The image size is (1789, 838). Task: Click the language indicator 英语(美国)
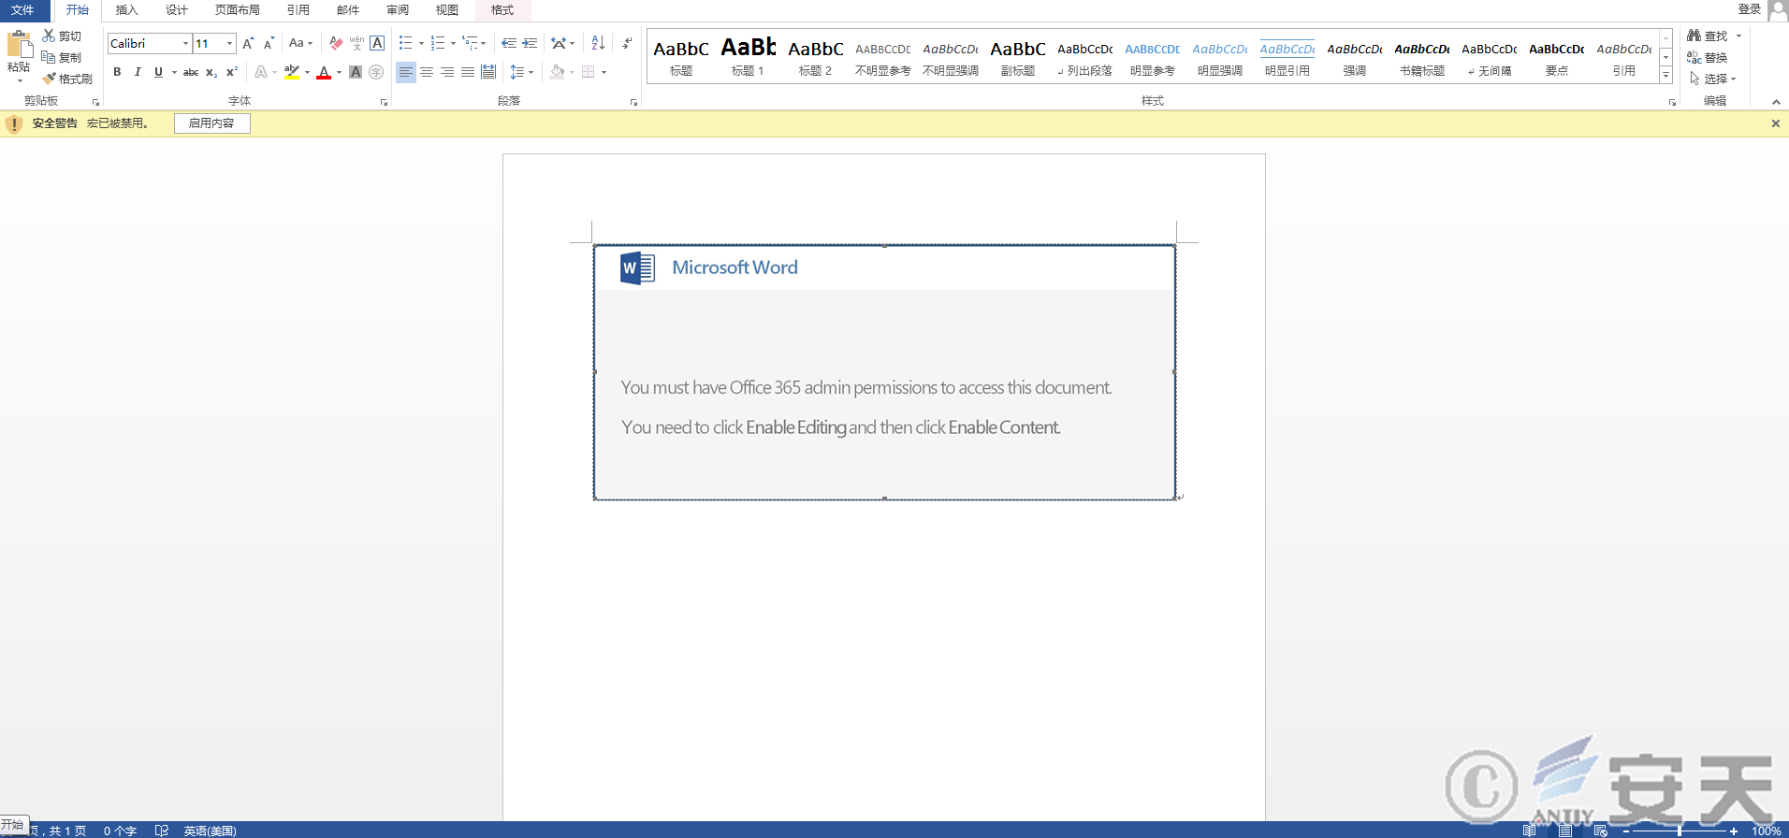tap(211, 831)
